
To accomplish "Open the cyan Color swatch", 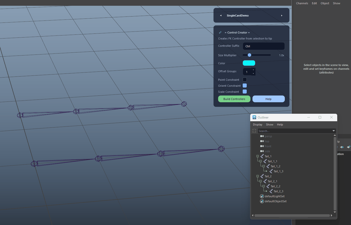I will pos(249,63).
